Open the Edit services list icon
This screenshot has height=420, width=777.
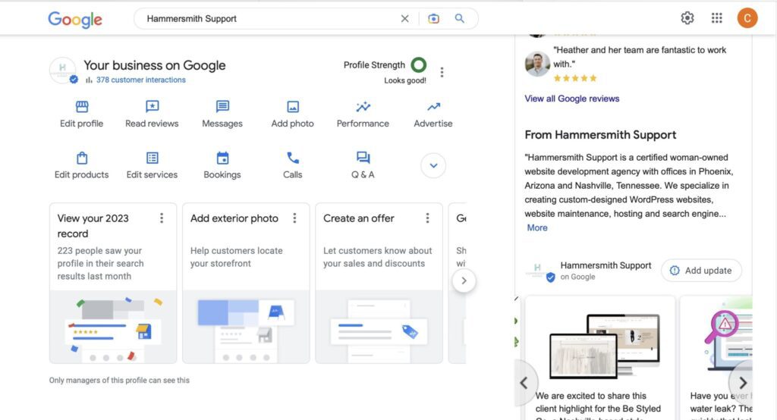click(x=152, y=158)
